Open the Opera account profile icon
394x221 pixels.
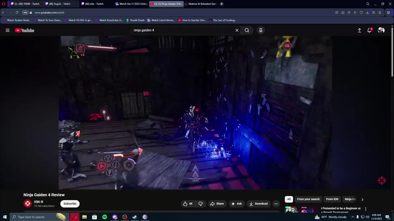click(x=380, y=13)
